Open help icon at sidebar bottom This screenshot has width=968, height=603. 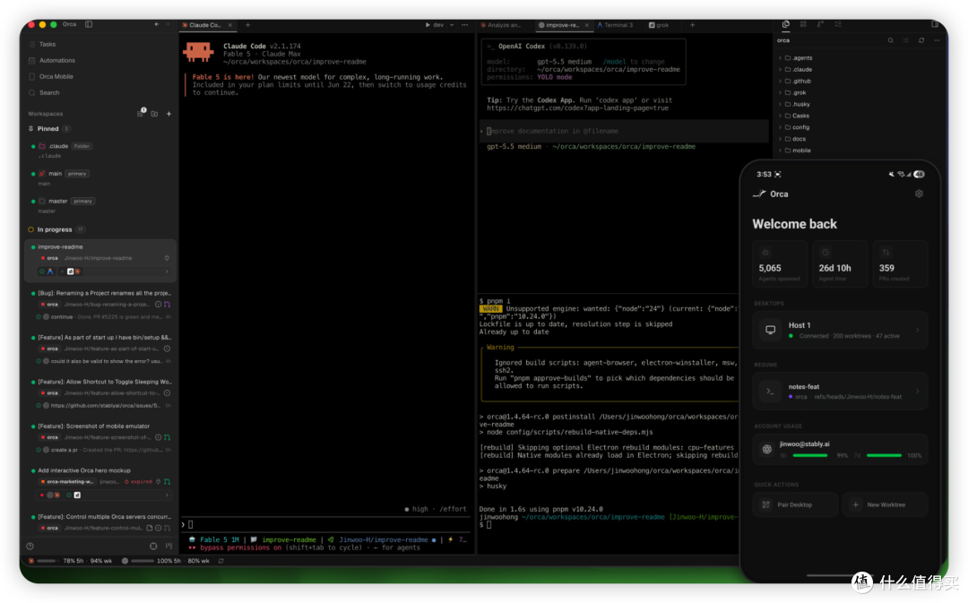pyautogui.click(x=30, y=547)
